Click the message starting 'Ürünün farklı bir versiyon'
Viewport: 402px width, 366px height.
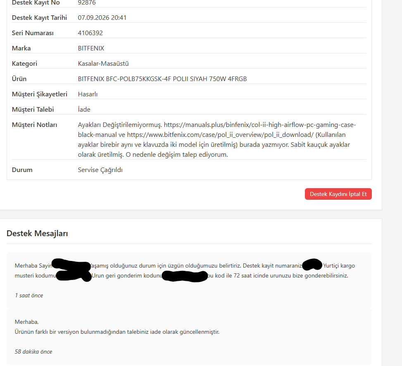pos(117,332)
